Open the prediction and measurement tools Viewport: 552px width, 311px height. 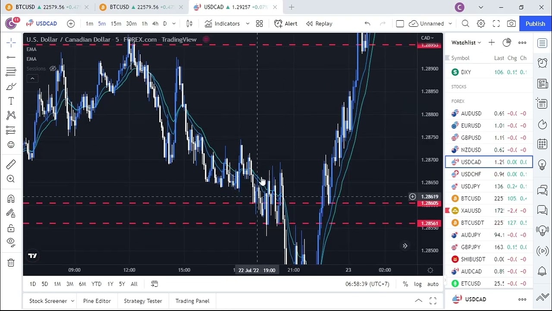(11, 130)
